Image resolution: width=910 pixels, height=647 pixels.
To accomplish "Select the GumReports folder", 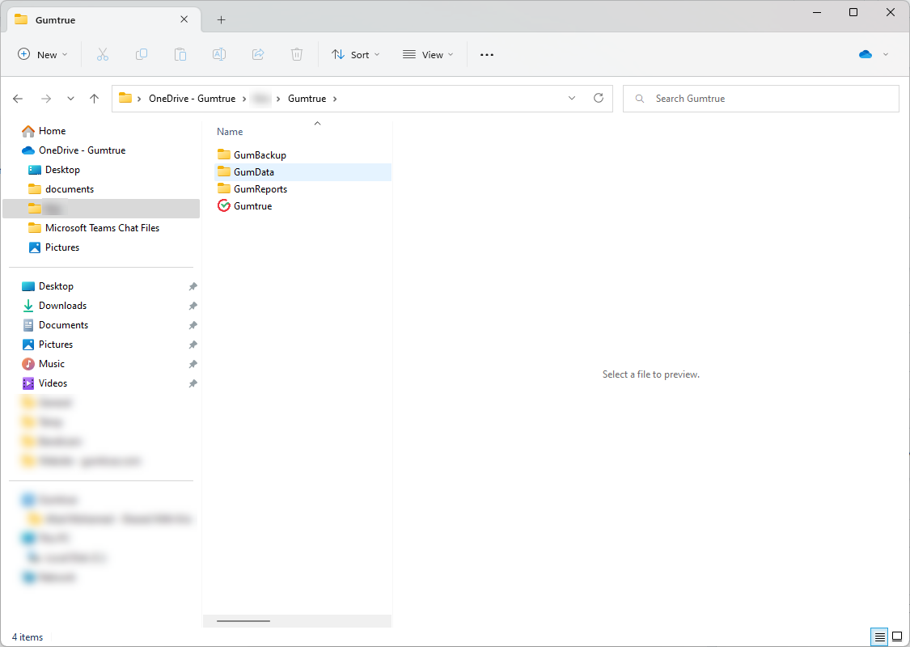I will click(252, 189).
